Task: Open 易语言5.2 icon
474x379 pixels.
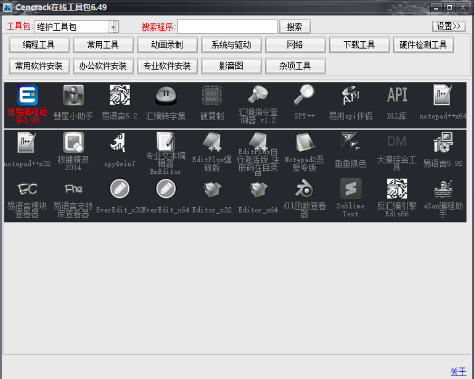Action: coord(120,95)
